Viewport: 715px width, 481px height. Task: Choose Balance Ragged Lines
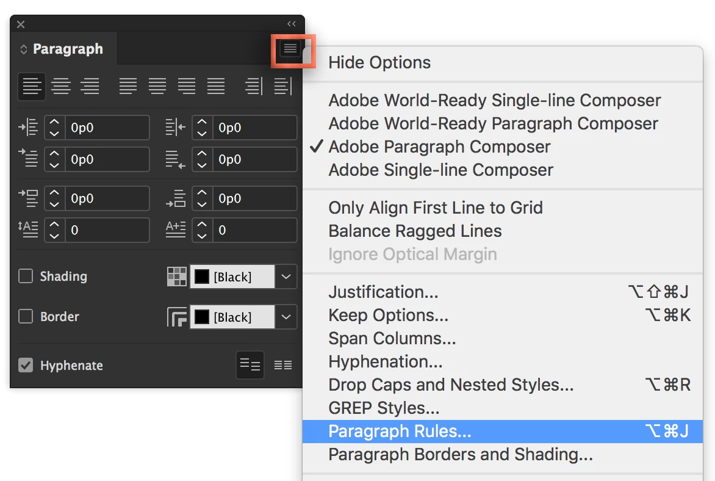503,231
